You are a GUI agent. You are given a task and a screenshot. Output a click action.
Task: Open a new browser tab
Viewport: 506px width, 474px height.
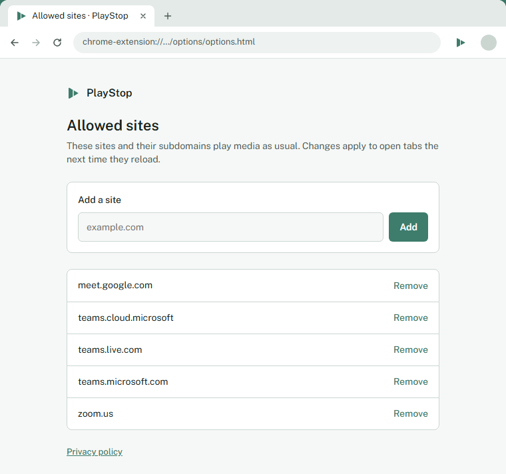coord(168,16)
